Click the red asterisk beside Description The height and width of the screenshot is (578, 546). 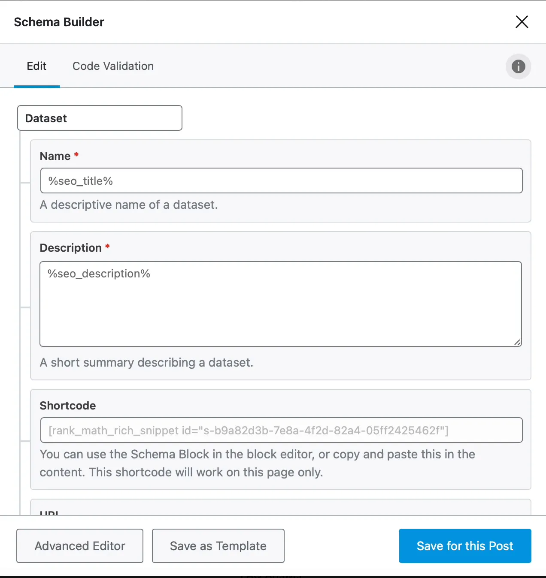(x=107, y=247)
